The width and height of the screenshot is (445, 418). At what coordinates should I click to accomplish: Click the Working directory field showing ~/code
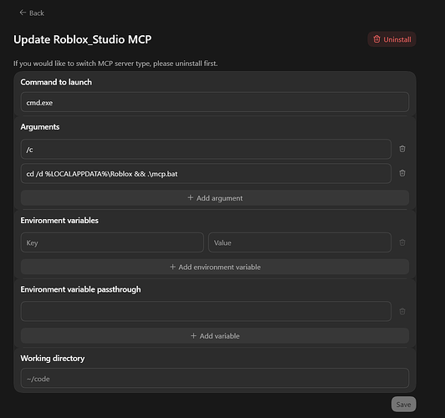(214, 378)
